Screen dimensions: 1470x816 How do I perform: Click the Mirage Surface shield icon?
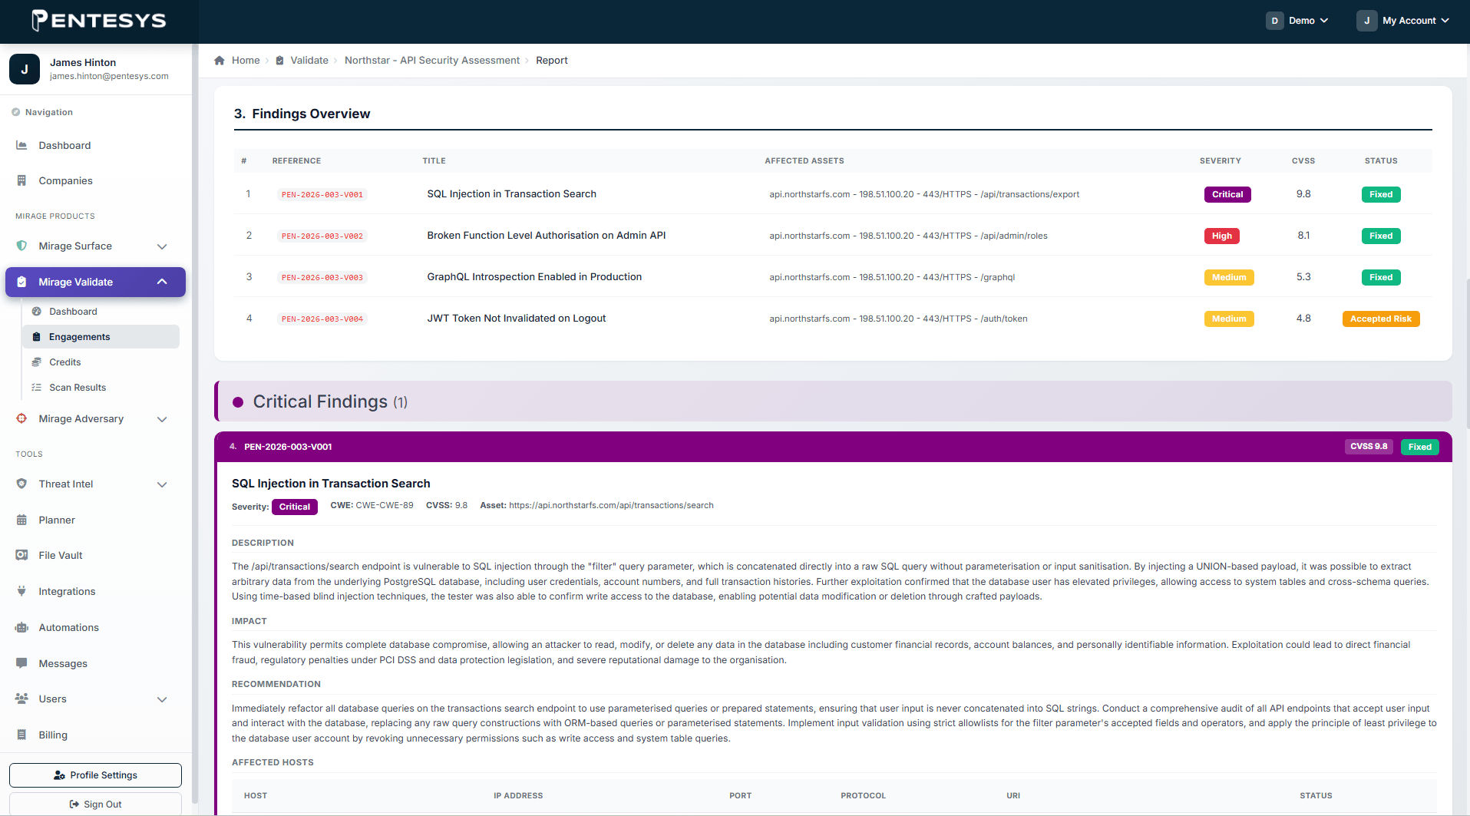point(21,246)
